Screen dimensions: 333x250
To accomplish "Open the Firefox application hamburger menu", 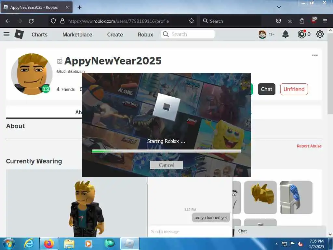I will pos(325,21).
